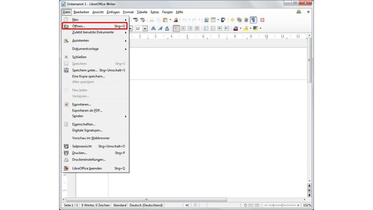The width and height of the screenshot is (373, 210).
Task: Choose Exportieren als PDF... entry
Action: [x=95, y=111]
